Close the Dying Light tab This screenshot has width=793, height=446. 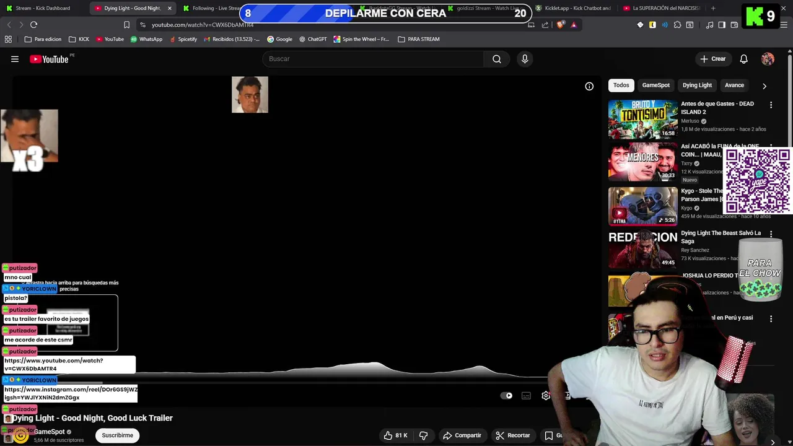[x=169, y=8]
